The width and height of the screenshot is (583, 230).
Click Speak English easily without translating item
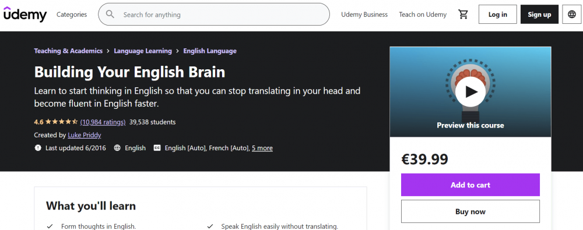pyautogui.click(x=280, y=226)
